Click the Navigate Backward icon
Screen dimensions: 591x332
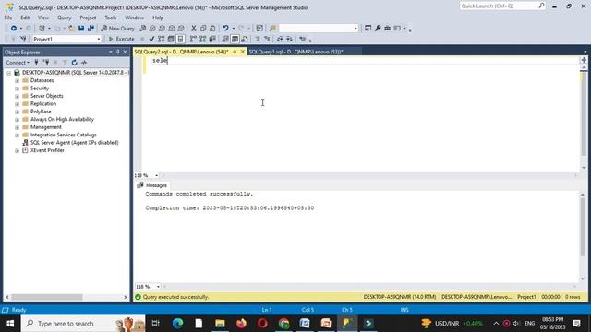tap(14, 29)
